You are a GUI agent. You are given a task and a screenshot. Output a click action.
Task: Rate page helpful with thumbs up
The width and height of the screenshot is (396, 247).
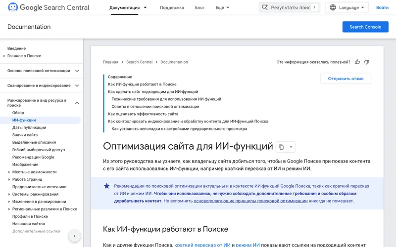357,62
